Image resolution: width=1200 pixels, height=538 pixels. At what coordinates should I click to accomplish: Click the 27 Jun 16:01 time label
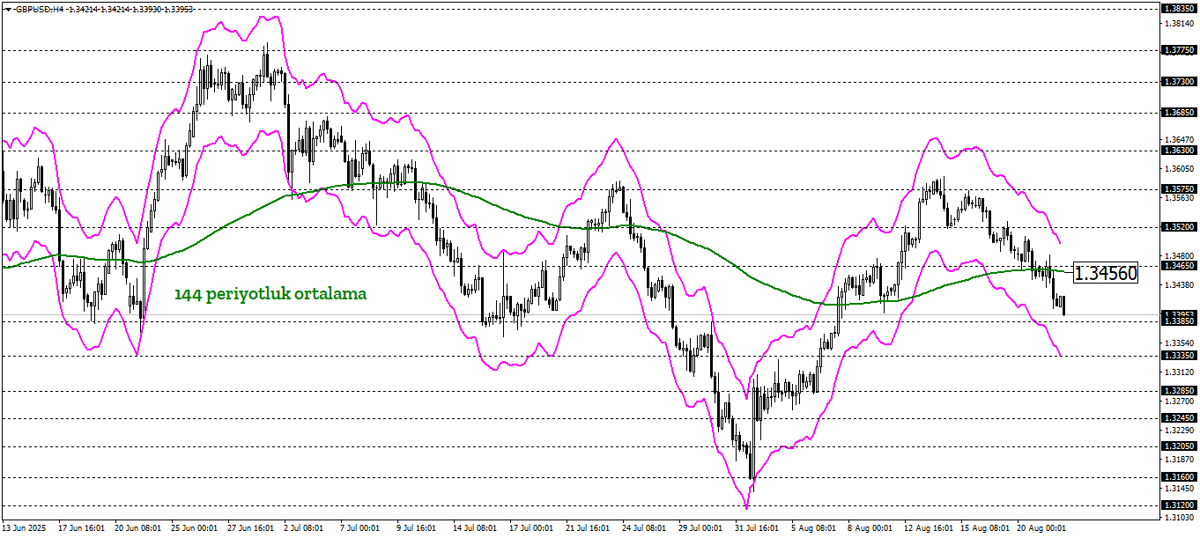point(250,528)
